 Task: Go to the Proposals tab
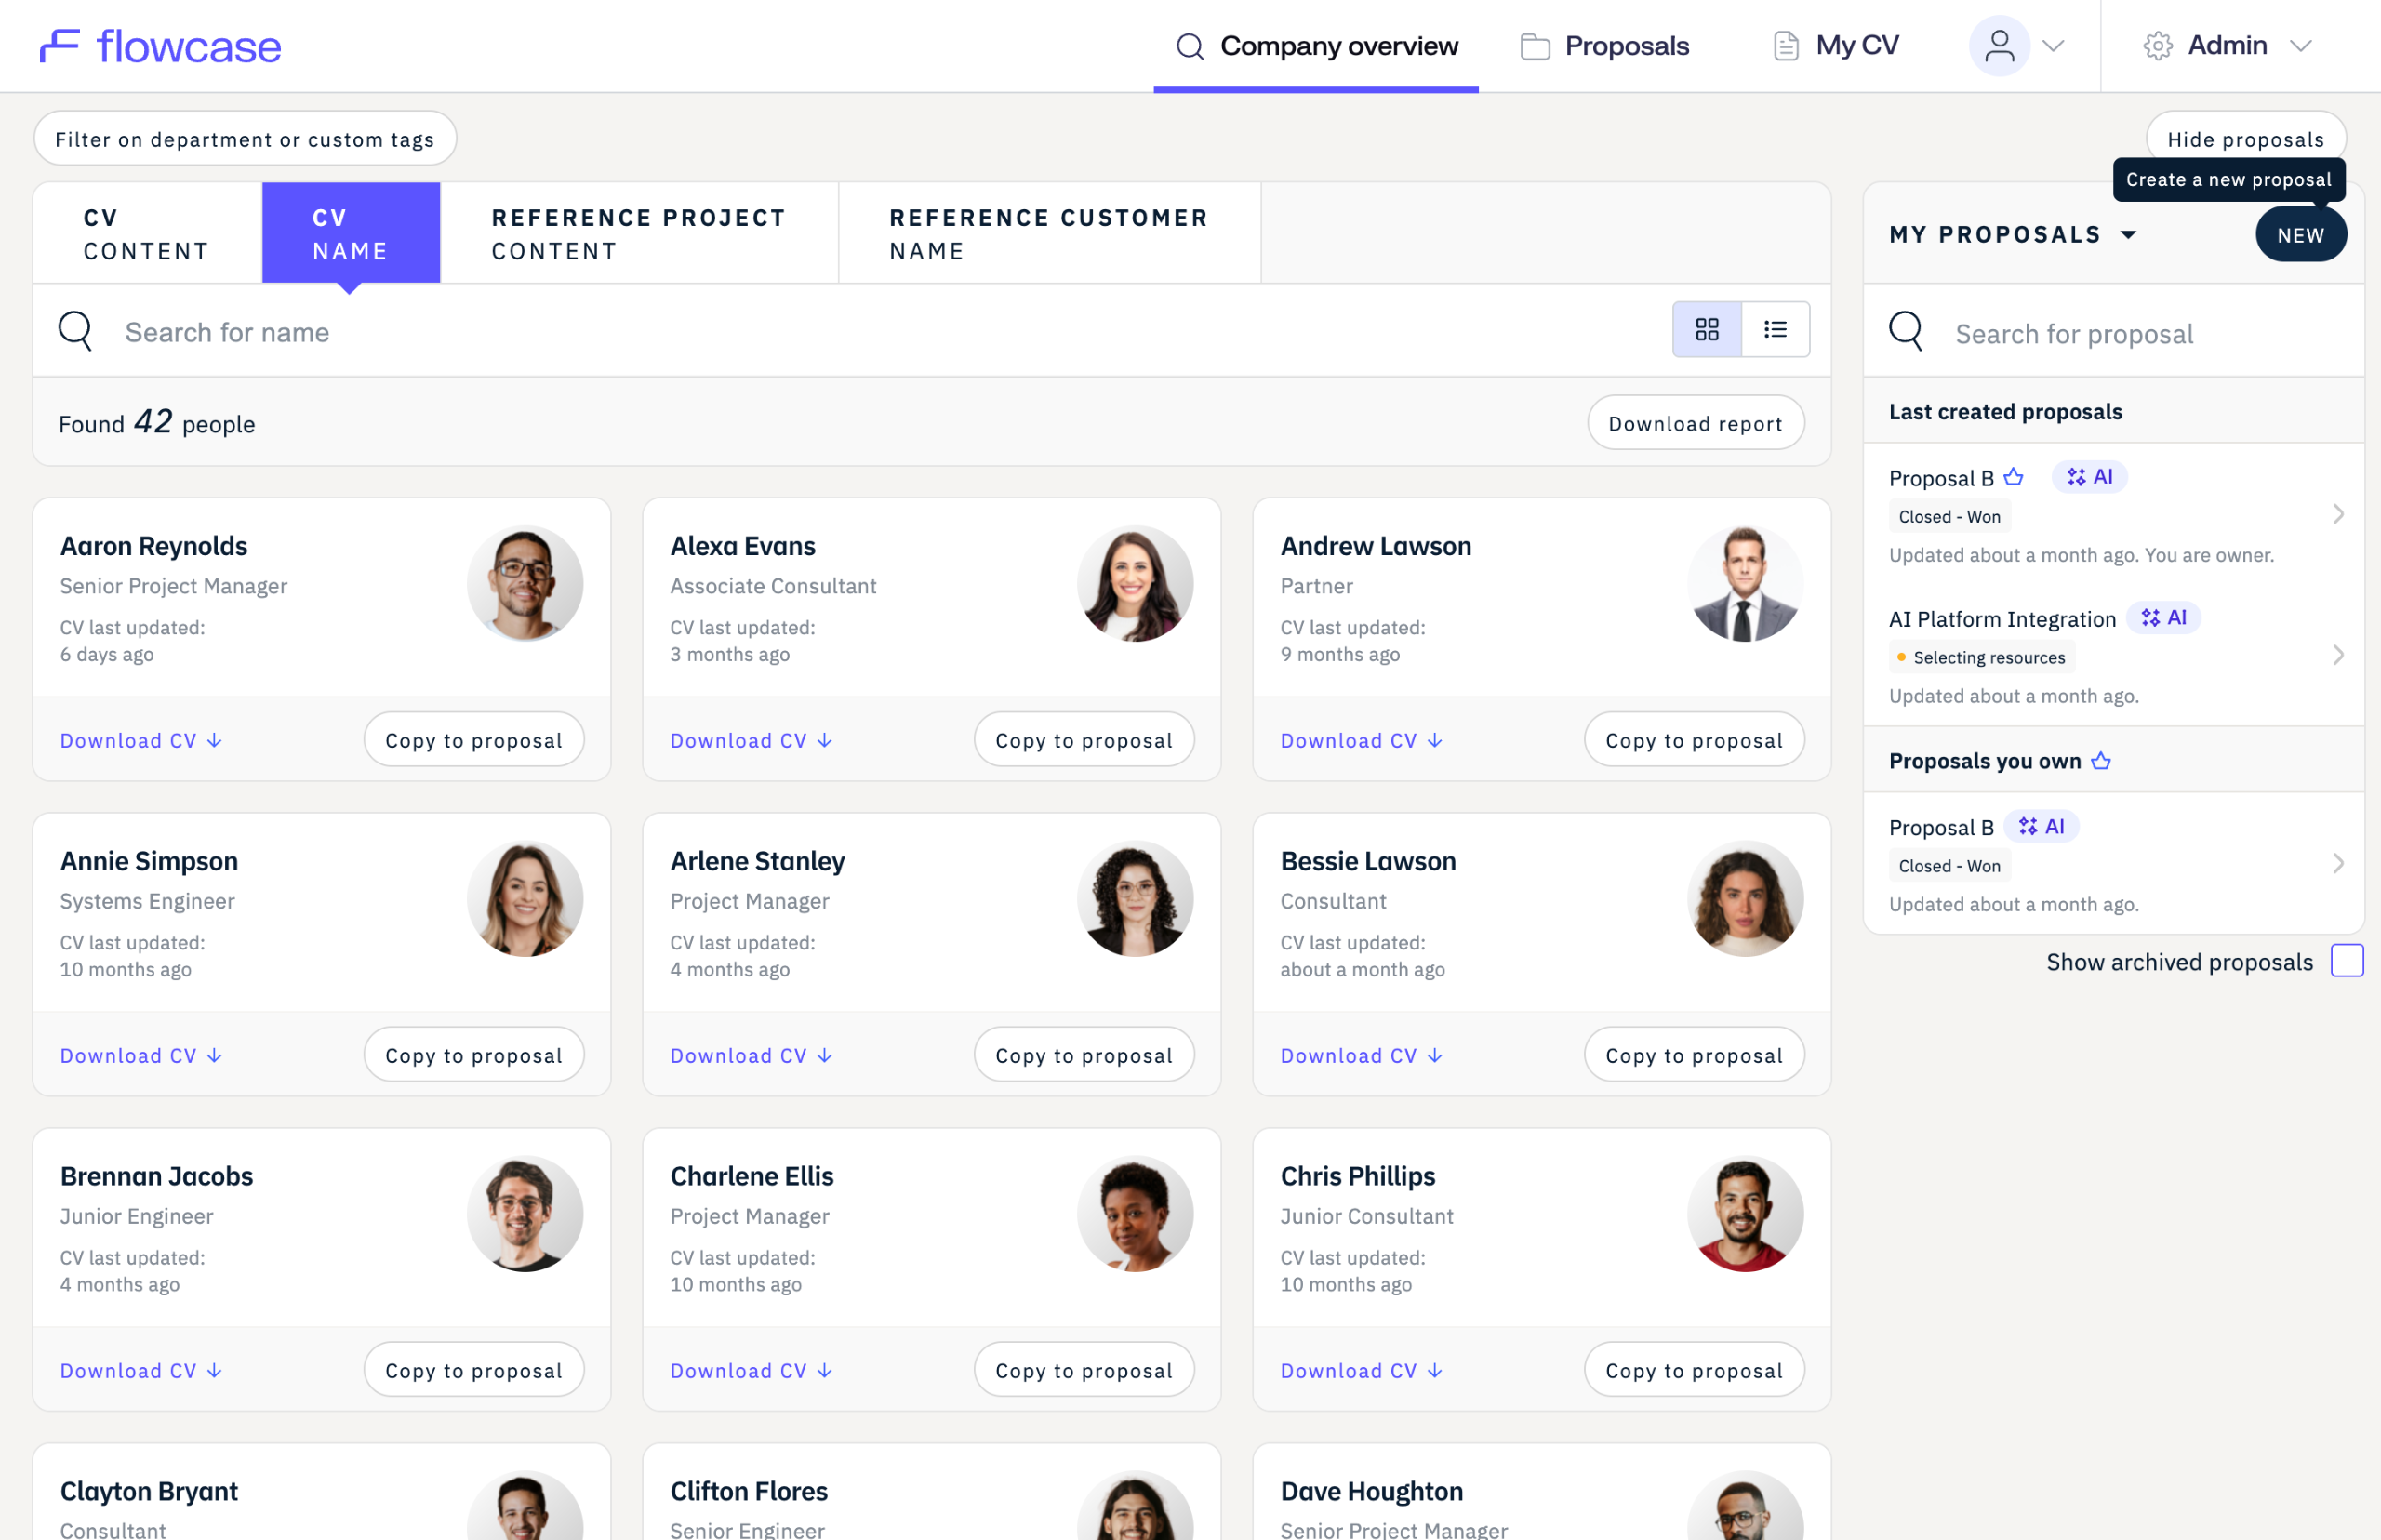tap(1605, 46)
